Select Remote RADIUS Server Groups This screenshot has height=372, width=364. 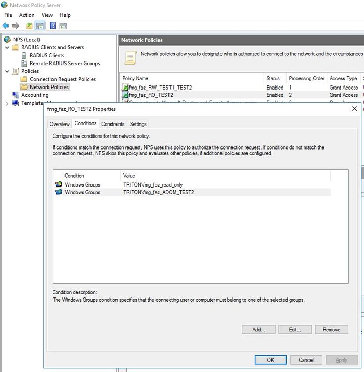pos(64,64)
